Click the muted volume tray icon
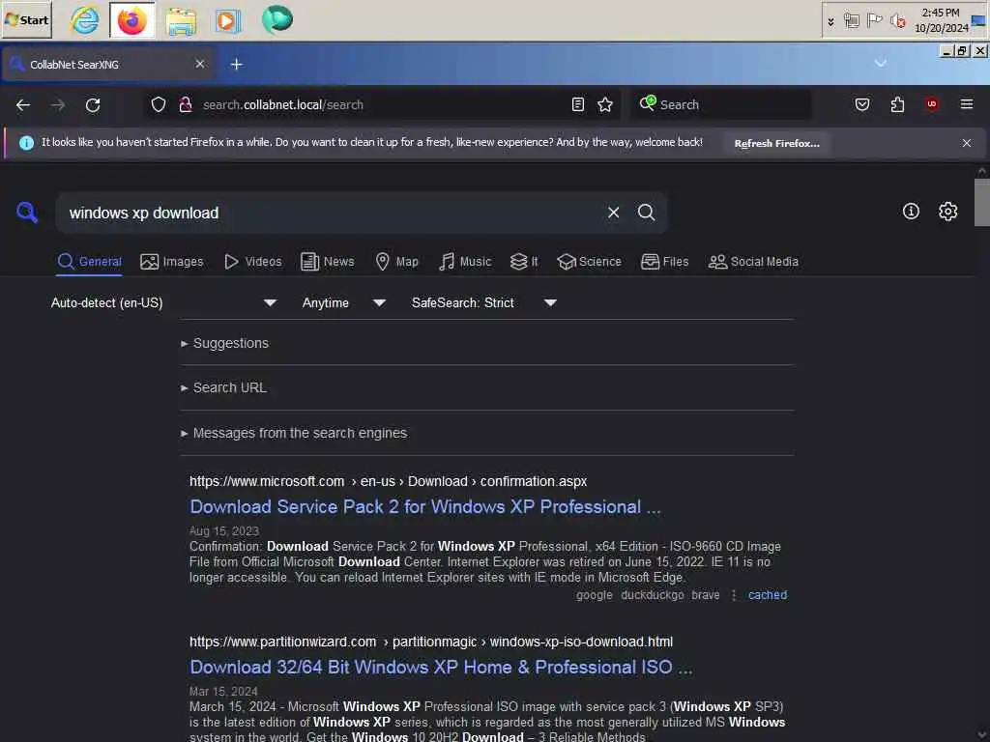Image resolution: width=990 pixels, height=742 pixels. tap(897, 21)
